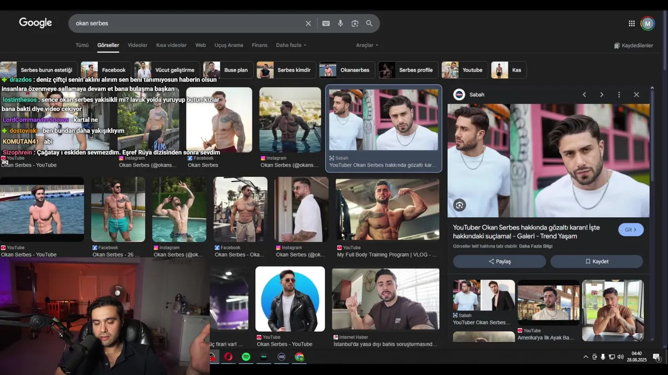The height and width of the screenshot is (375, 668).
Task: Filter by the Youtube chip
Action: tap(464, 70)
